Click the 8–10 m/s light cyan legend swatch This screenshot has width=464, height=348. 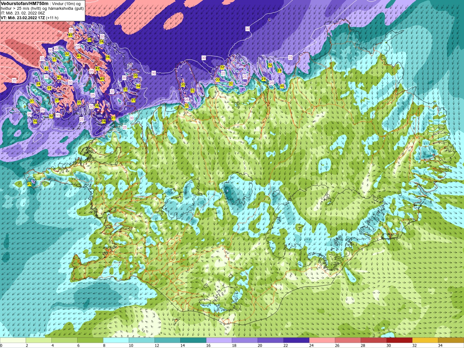click(x=116, y=340)
